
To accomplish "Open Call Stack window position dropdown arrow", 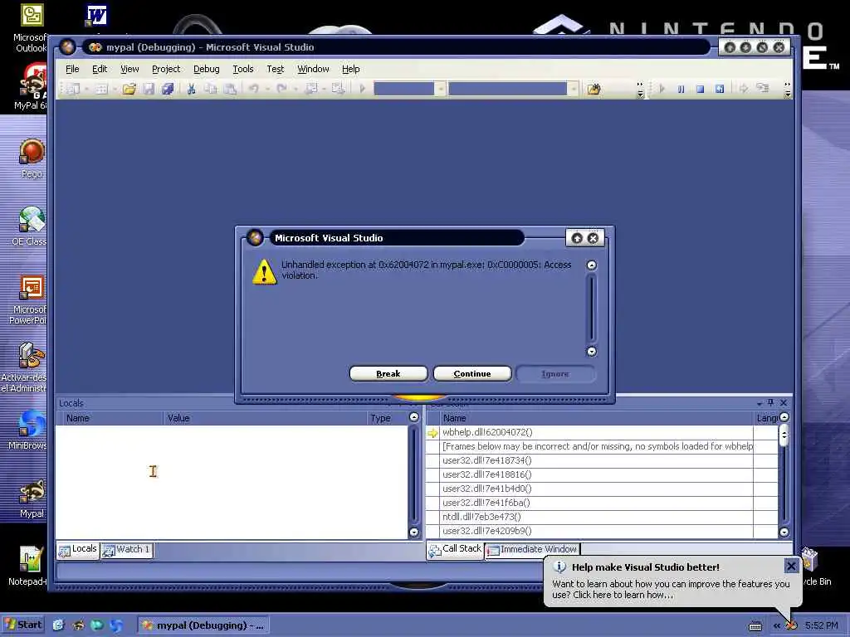I will pyautogui.click(x=759, y=403).
